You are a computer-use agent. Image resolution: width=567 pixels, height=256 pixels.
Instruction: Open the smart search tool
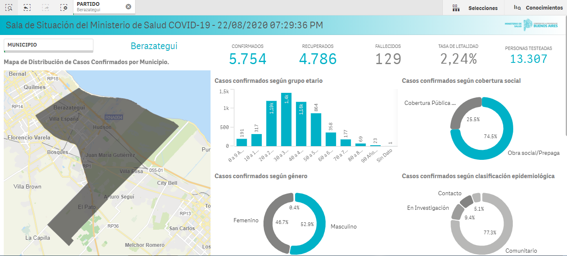point(9,7)
